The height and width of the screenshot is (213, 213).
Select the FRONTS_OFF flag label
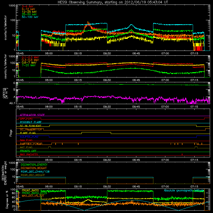click(28, 151)
